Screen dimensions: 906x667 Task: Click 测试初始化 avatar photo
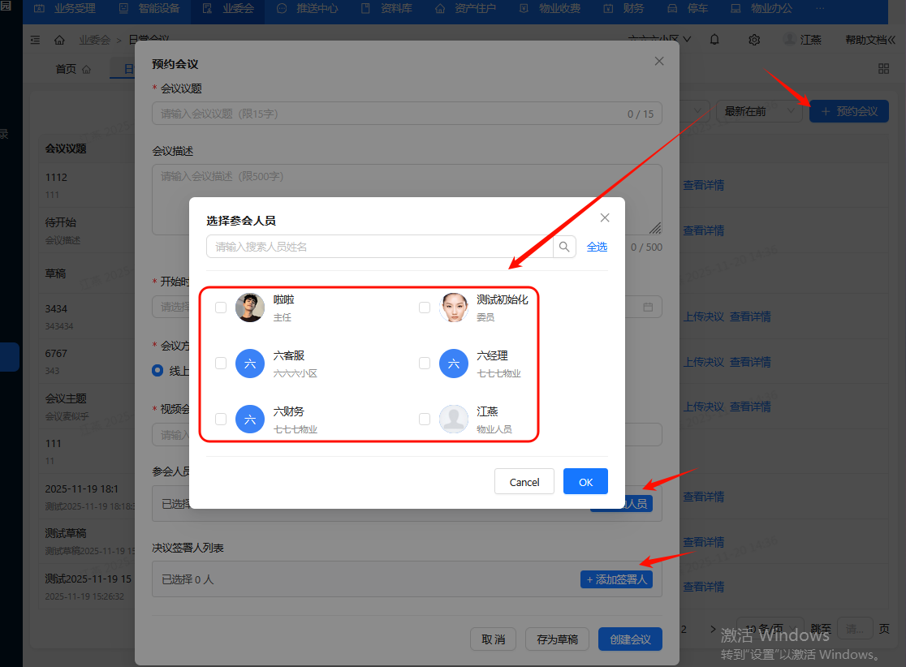coord(454,308)
